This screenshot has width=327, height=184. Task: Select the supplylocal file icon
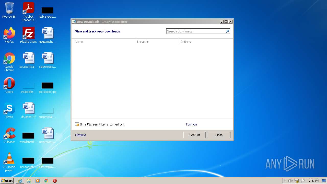pyautogui.click(x=48, y=112)
